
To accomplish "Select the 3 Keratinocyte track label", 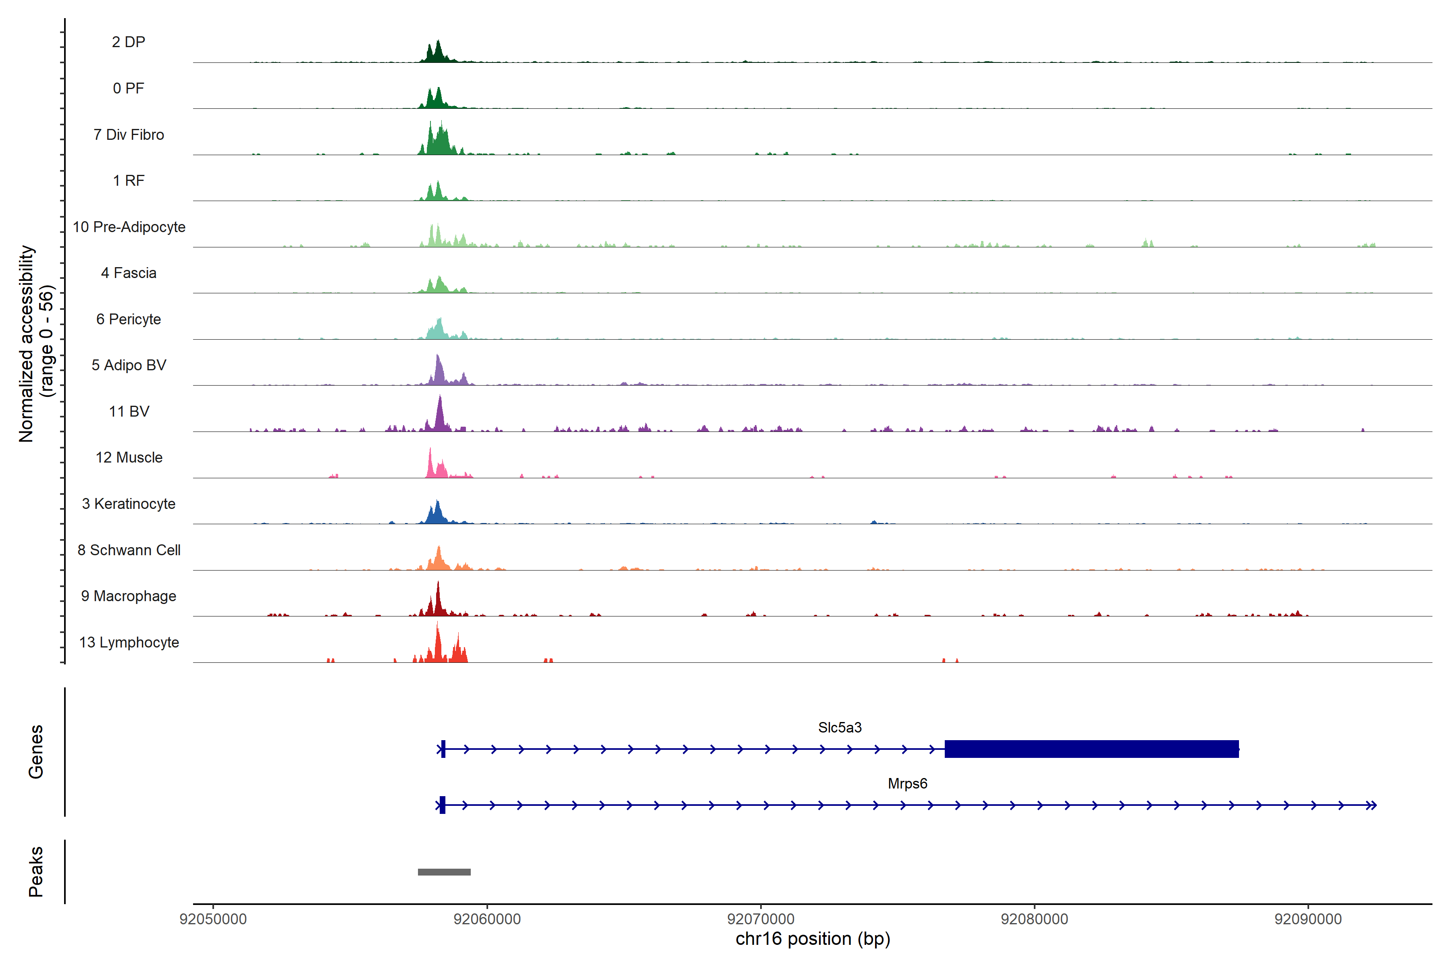I will 128,504.
